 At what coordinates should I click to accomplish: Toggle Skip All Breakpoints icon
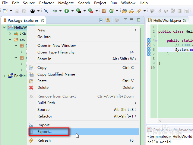(46, 11)
